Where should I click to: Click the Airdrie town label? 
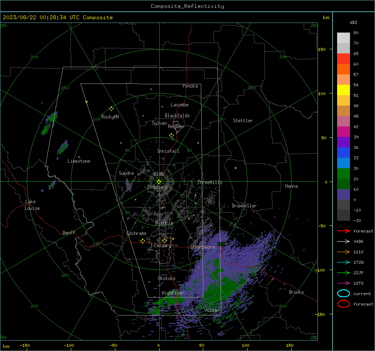click(164, 223)
